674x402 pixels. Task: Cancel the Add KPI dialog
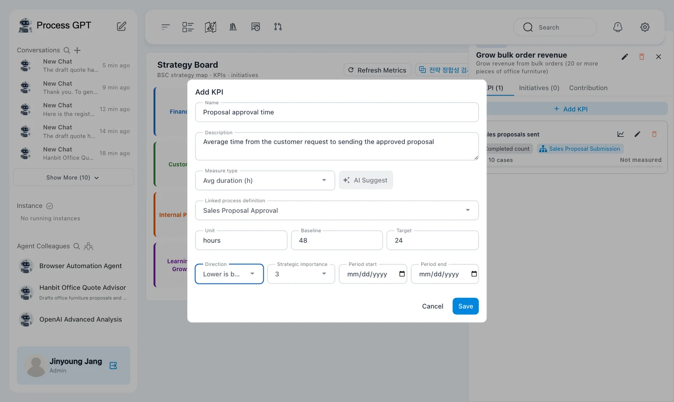pyautogui.click(x=433, y=306)
